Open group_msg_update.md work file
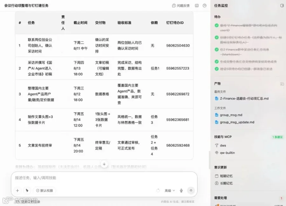 pyautogui.click(x=237, y=122)
